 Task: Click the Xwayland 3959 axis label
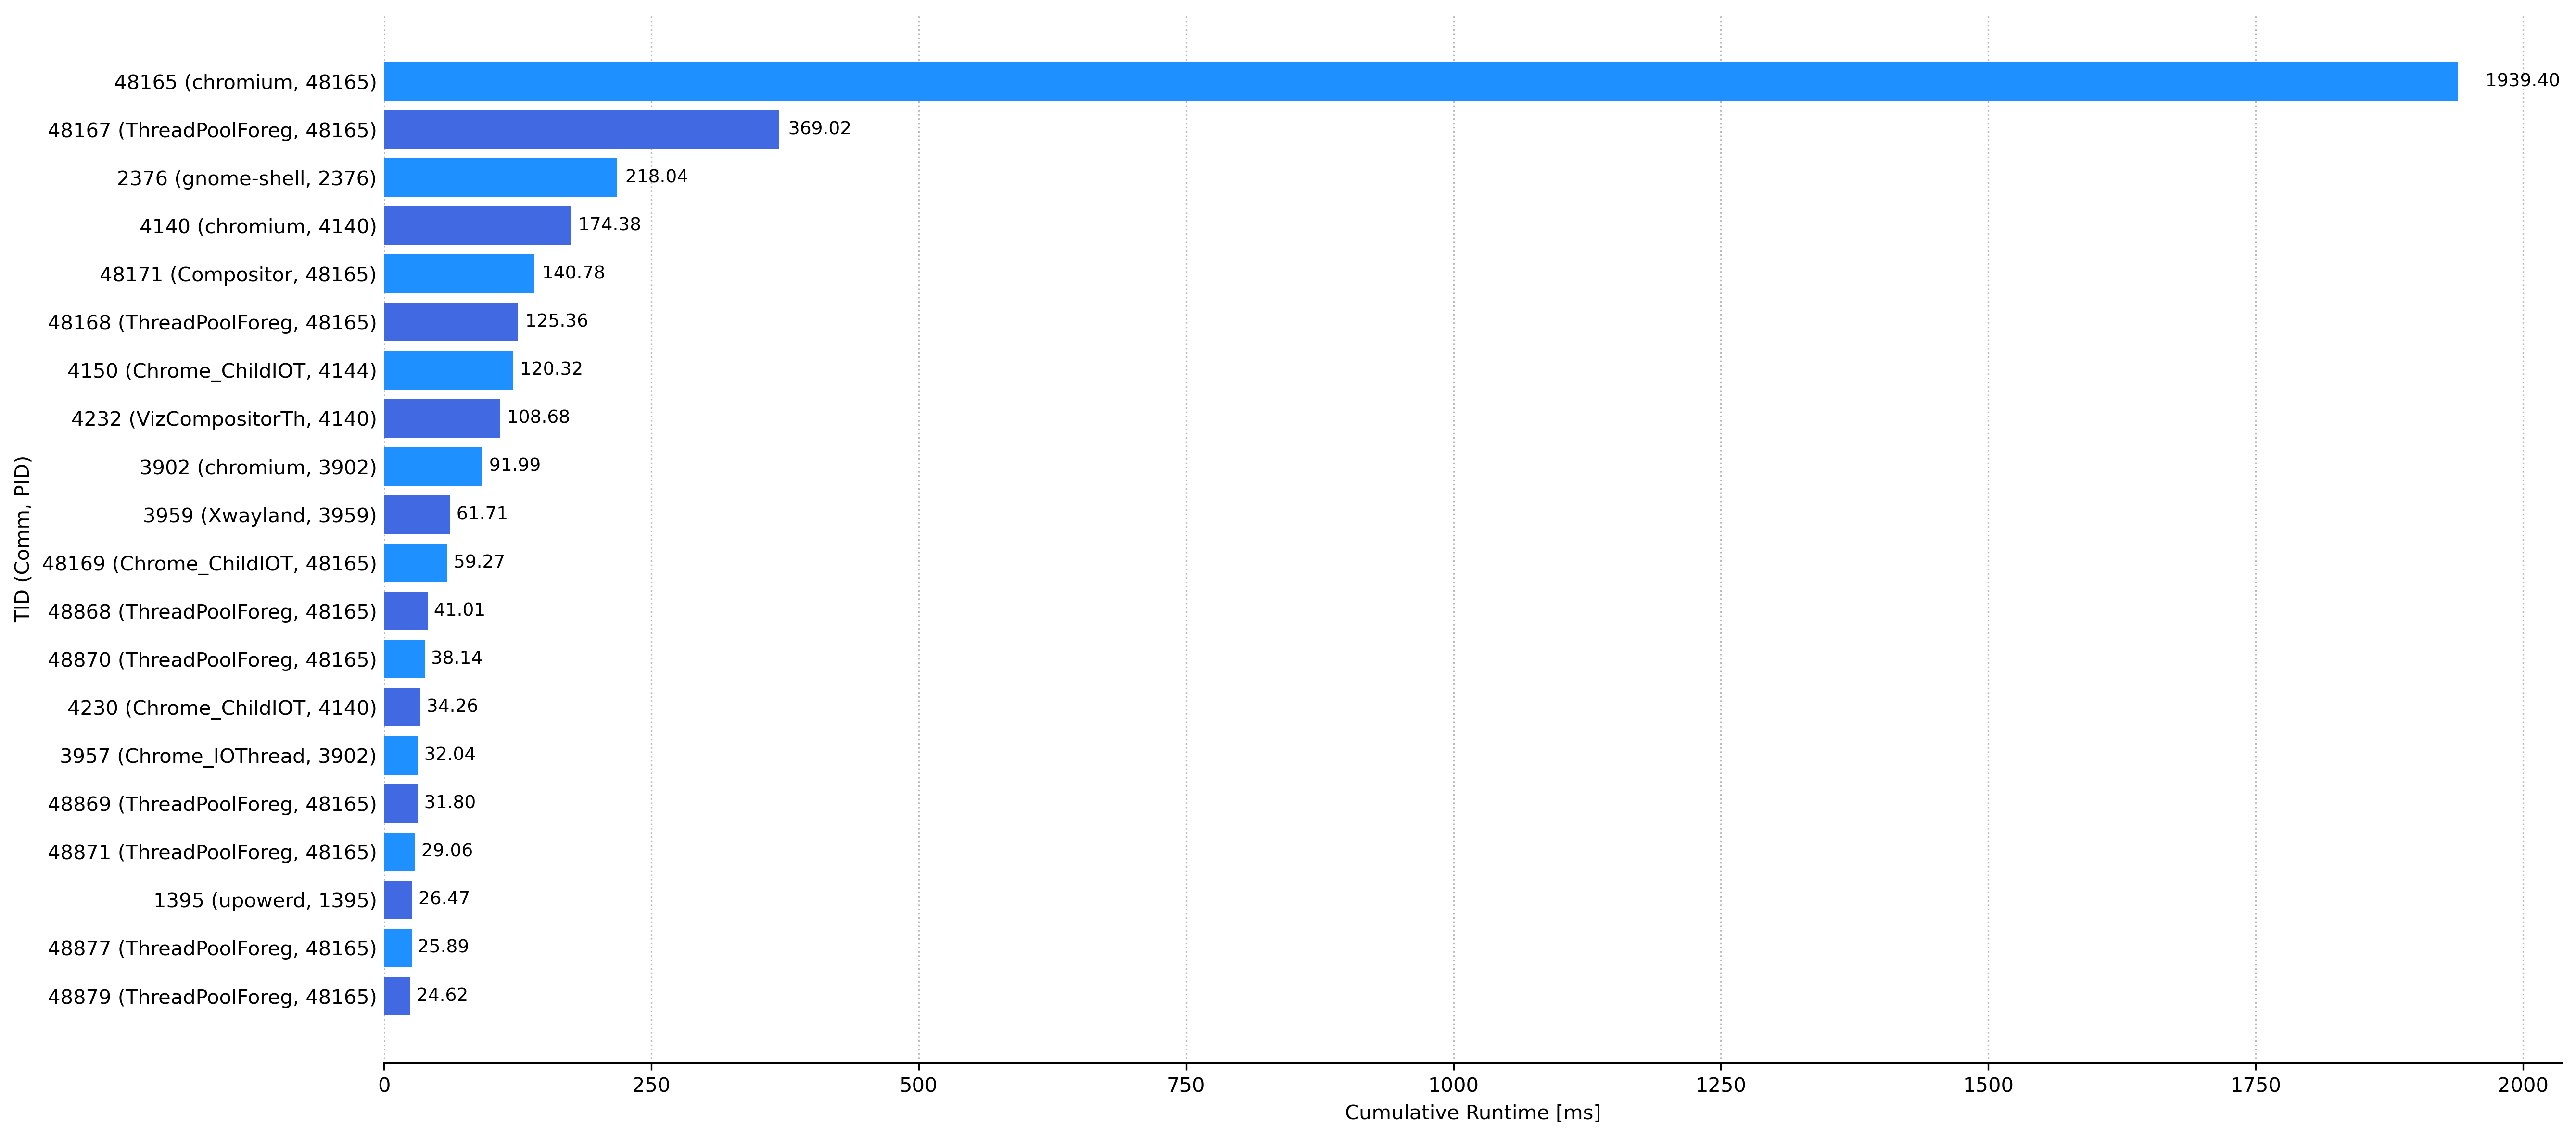259,515
